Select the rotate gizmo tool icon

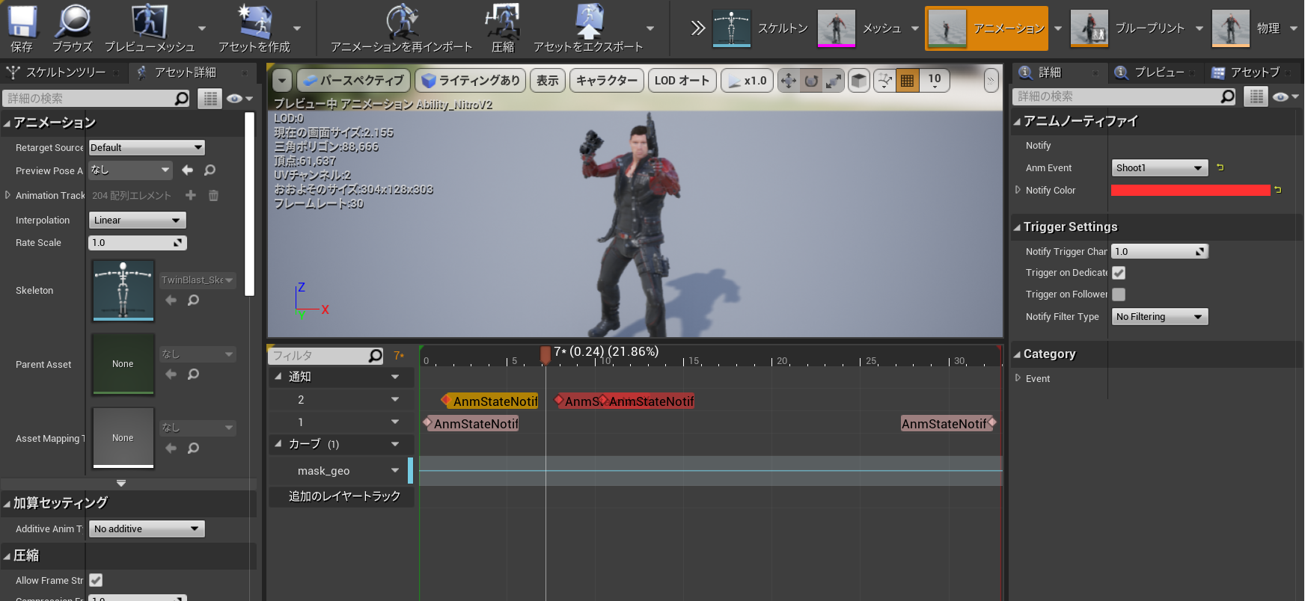811,80
